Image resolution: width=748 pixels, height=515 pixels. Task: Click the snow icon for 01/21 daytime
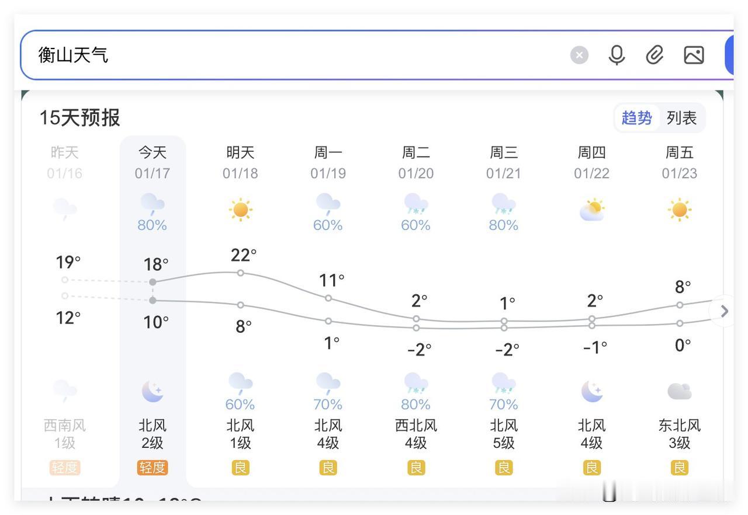[503, 204]
